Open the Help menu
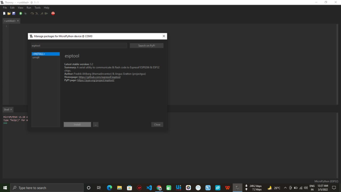Screen dimensions: 341x192 coord(46,8)
